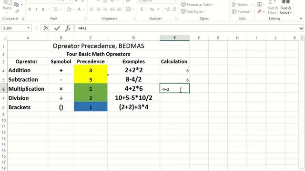
Task: Apply Accounting Number Format dollar icon
Action: tap(142, 9)
